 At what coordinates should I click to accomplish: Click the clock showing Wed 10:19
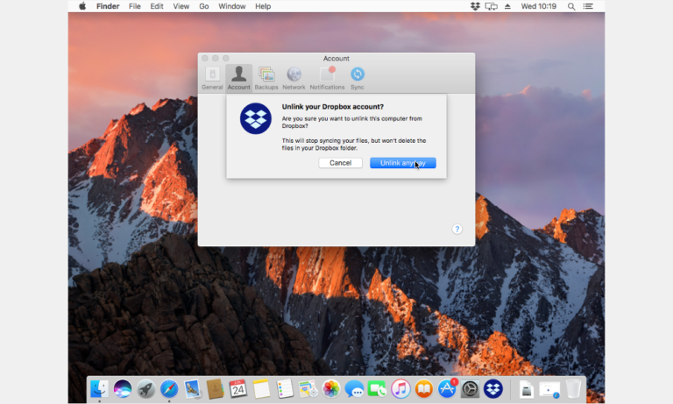(539, 6)
